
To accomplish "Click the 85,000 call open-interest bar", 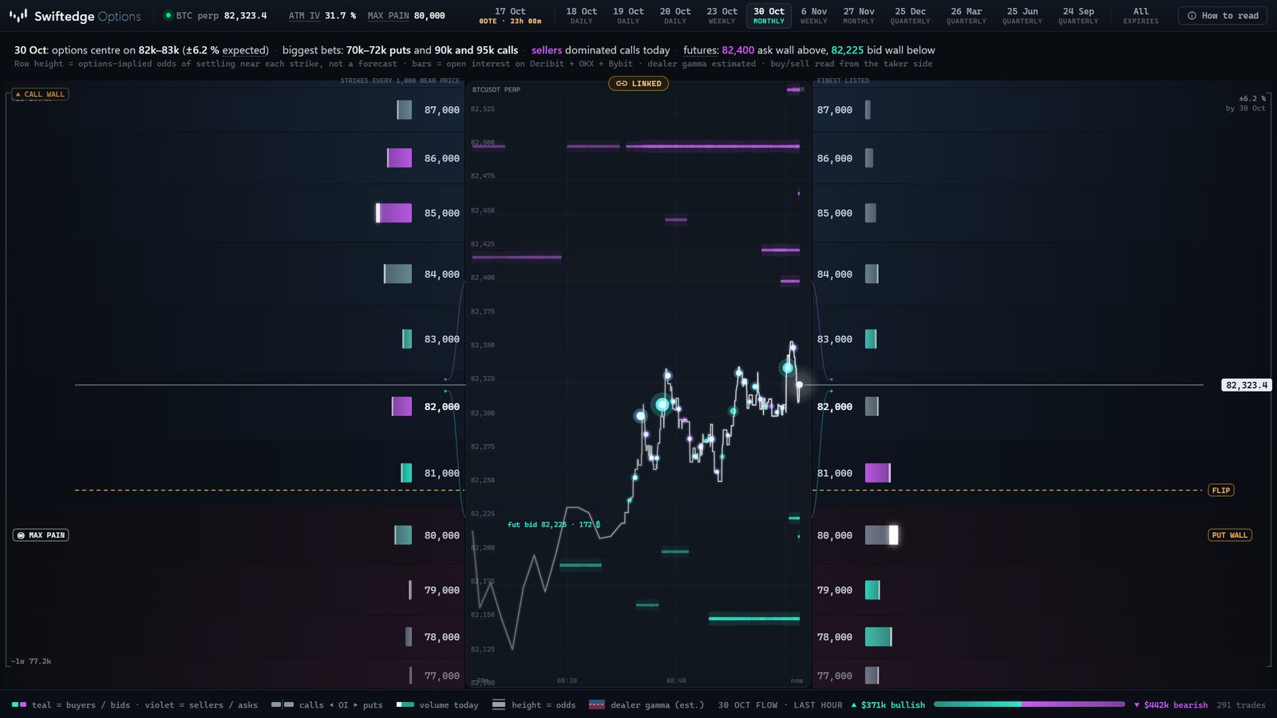I will [x=394, y=213].
